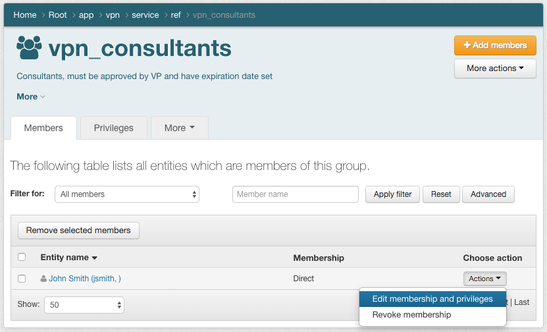
Task: Open the More actions dropdown
Action: pos(495,68)
